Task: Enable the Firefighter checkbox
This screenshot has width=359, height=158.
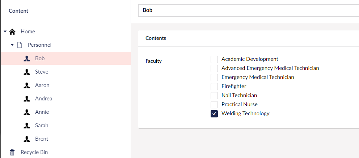Action: pos(214,87)
